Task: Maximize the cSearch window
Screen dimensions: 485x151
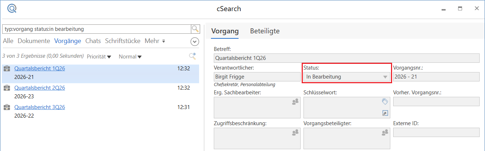Action: pos(460,9)
